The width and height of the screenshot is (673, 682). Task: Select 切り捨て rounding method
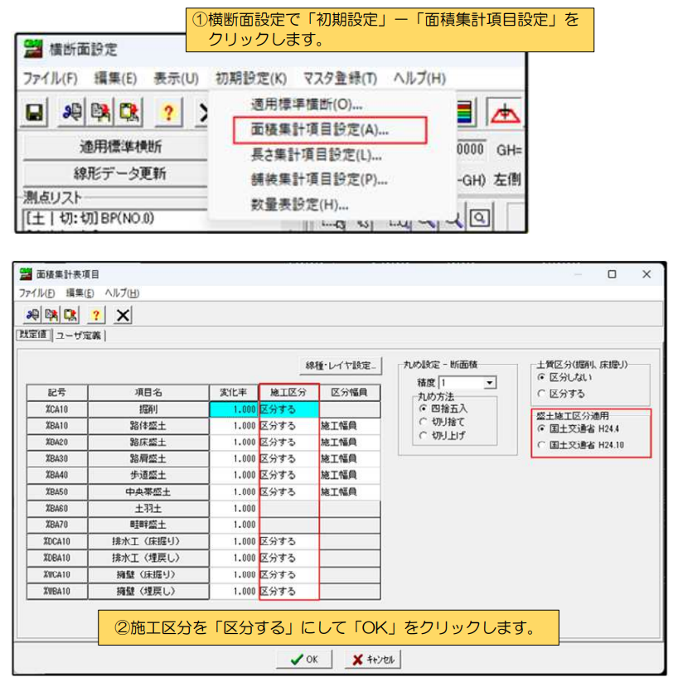[x=442, y=422]
